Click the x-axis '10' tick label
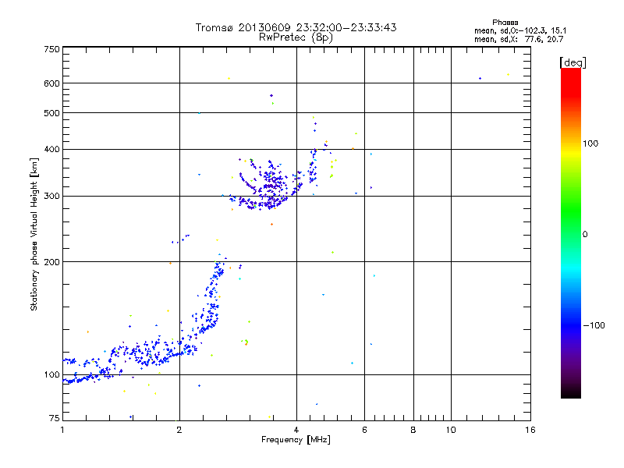624x468 pixels. point(451,430)
